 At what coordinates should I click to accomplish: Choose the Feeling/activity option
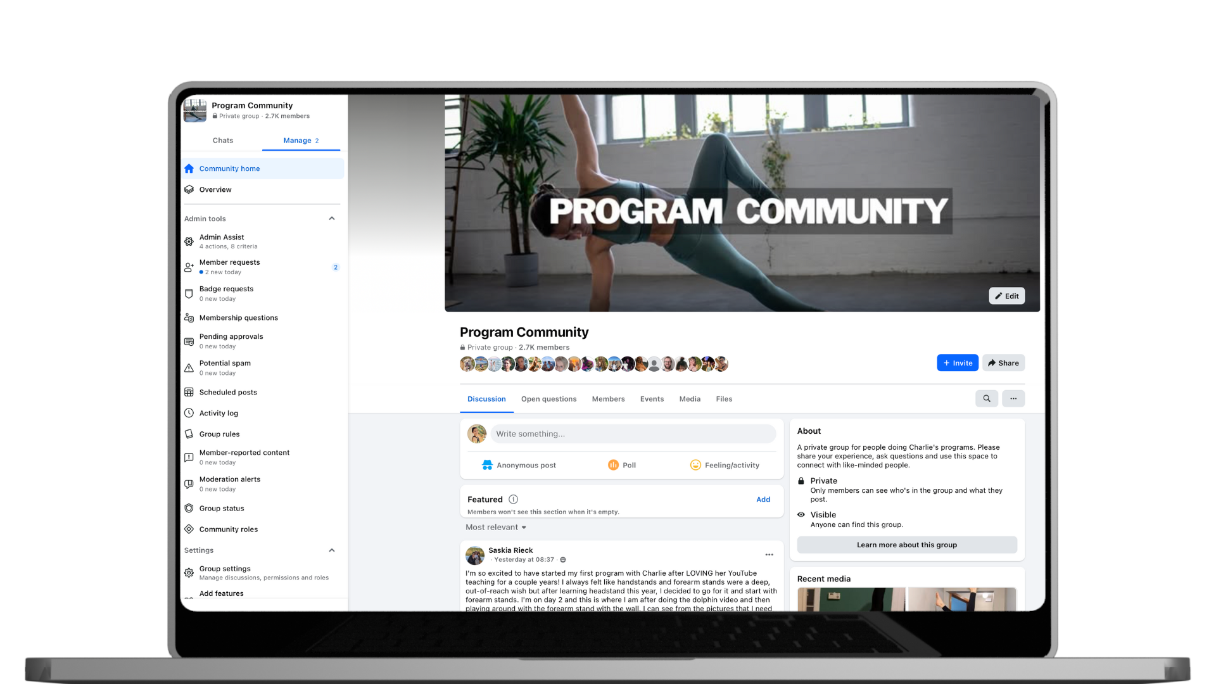click(724, 465)
